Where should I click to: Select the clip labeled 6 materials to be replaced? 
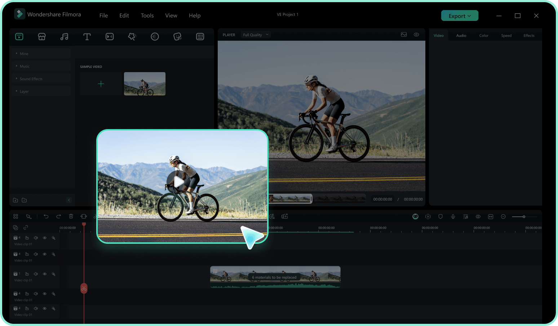coord(275,277)
